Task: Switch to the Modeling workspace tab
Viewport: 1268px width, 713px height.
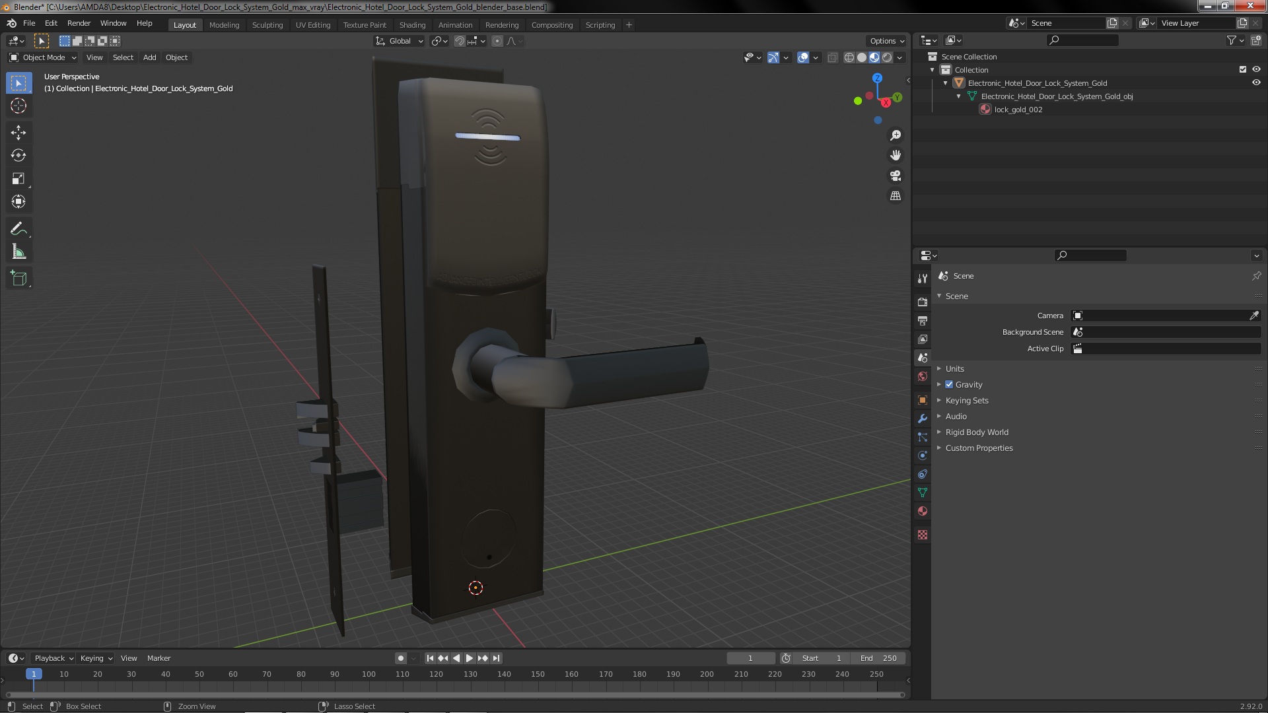Action: (x=224, y=24)
